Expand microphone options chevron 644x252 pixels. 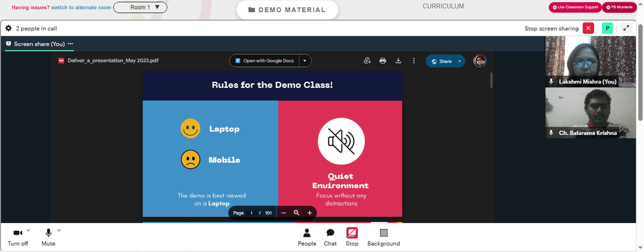[59, 230]
